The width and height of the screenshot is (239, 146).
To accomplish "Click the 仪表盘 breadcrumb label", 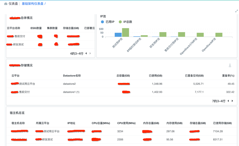I will click(13, 4).
